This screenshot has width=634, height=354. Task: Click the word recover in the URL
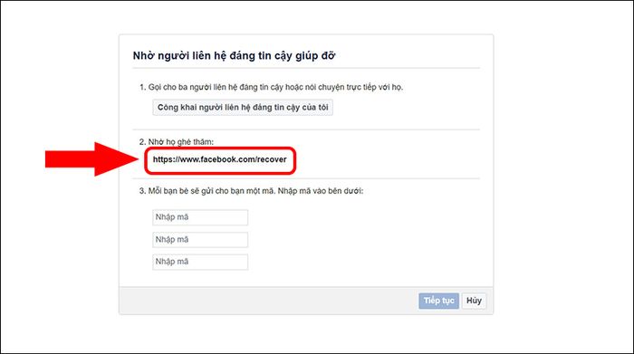coord(272,159)
